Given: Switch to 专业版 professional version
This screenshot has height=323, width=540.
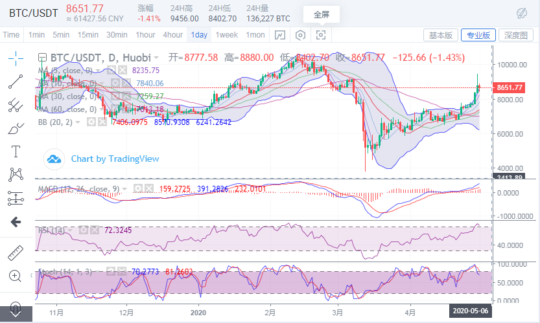Looking at the screenshot, I should click(x=478, y=35).
